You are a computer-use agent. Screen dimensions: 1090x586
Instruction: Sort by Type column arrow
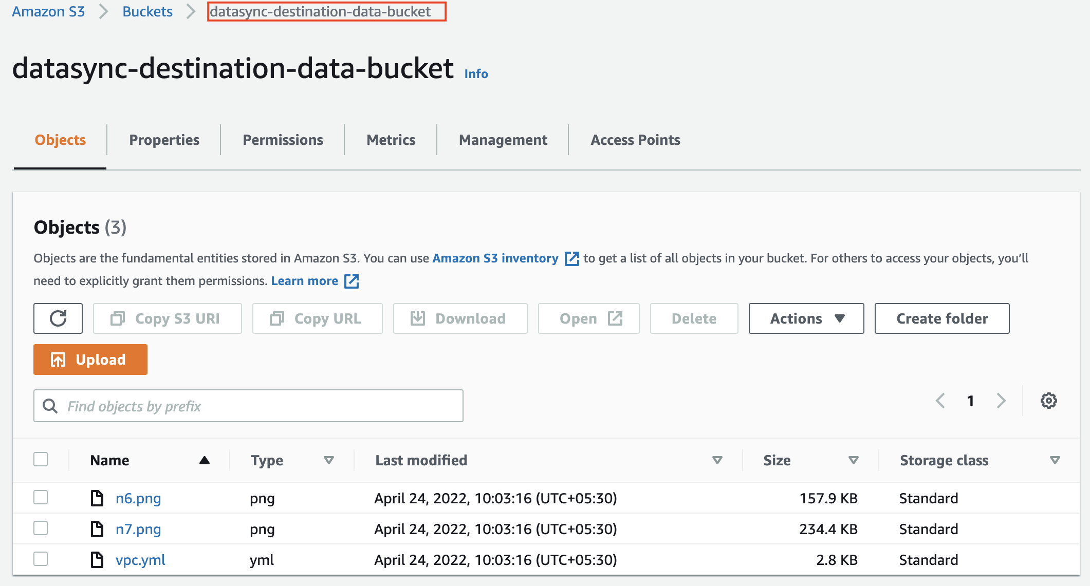tap(329, 460)
